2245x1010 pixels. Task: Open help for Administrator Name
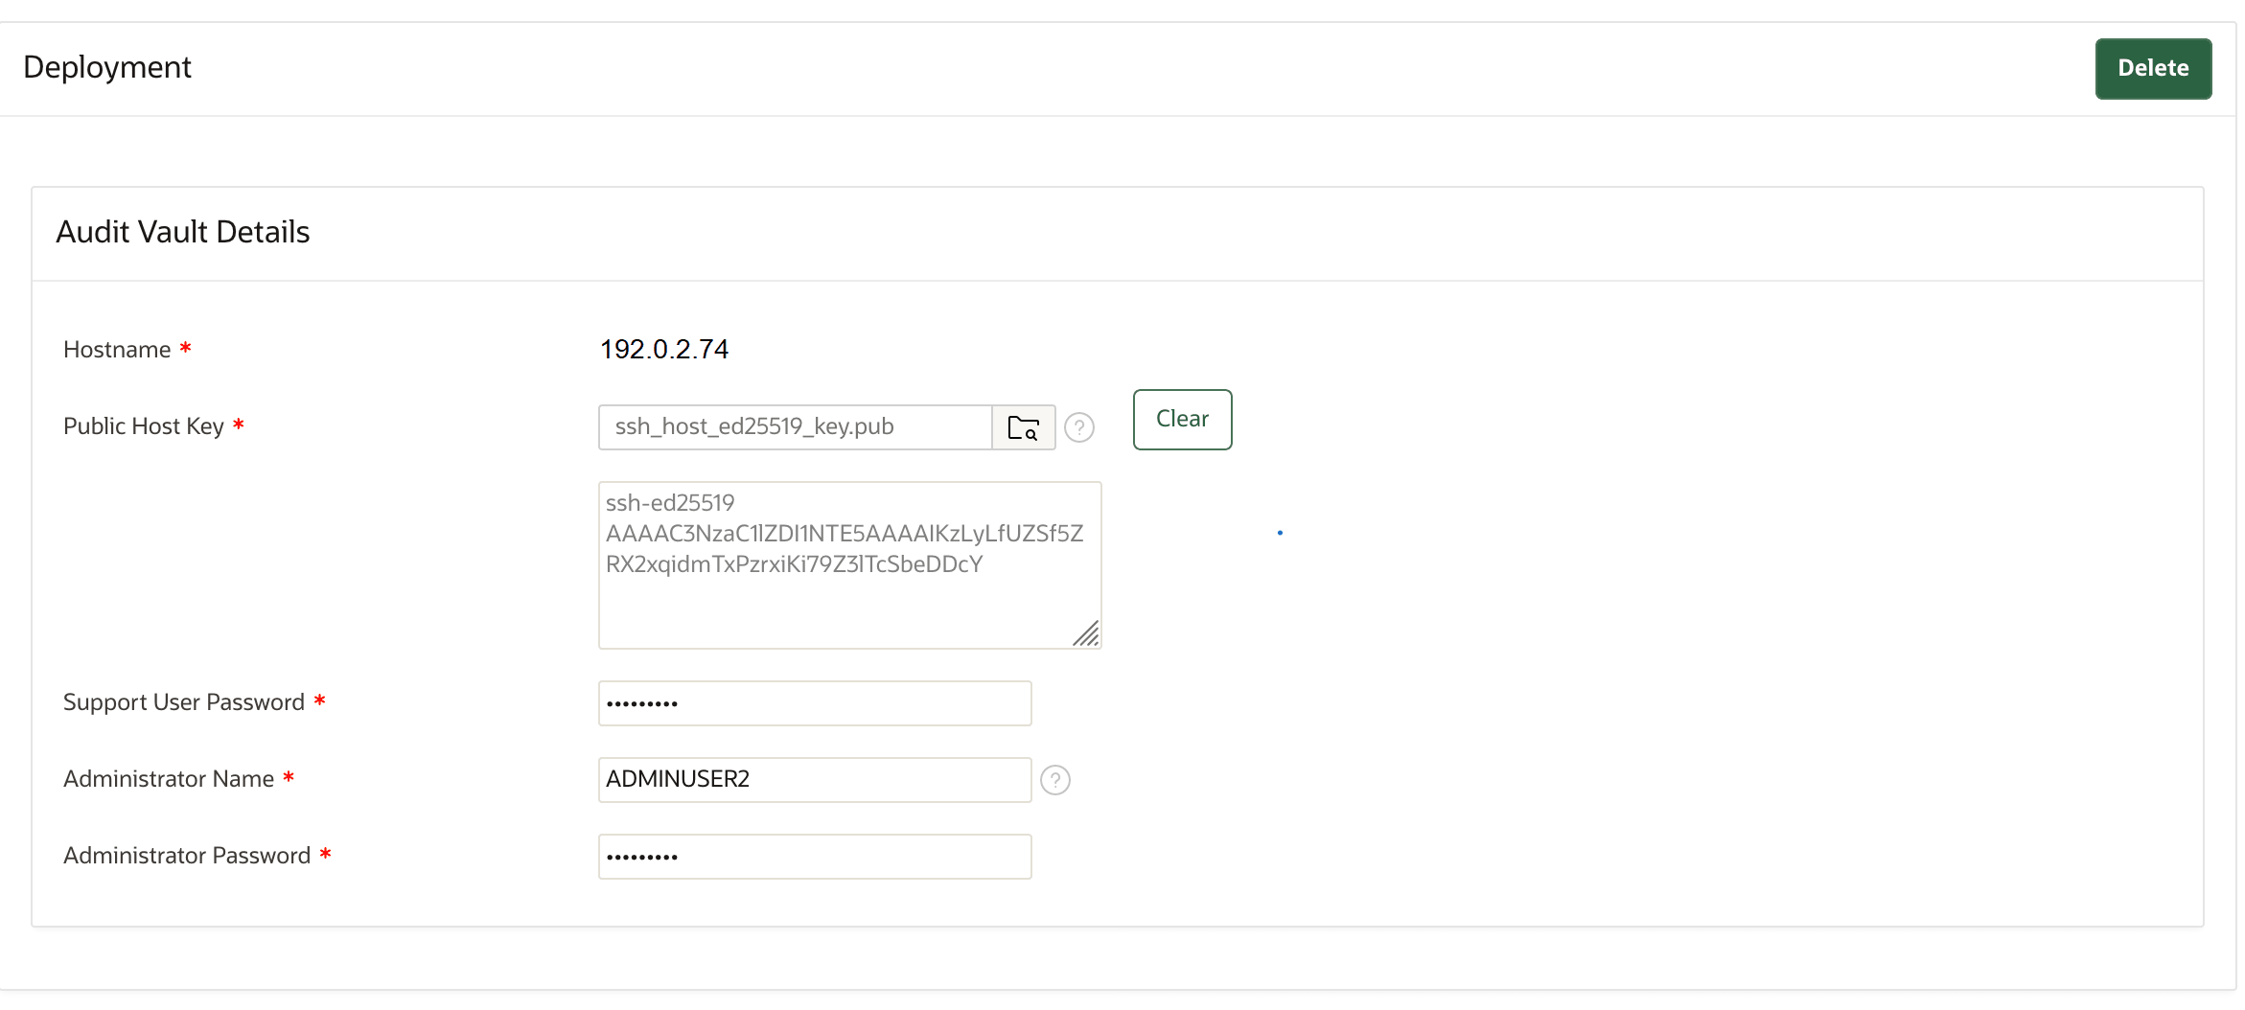pos(1055,780)
